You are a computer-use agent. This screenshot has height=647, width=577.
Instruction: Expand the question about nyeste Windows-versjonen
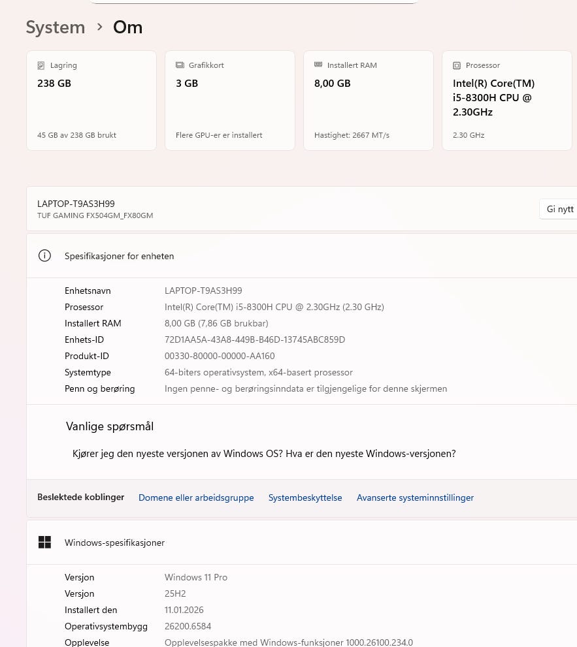point(264,454)
